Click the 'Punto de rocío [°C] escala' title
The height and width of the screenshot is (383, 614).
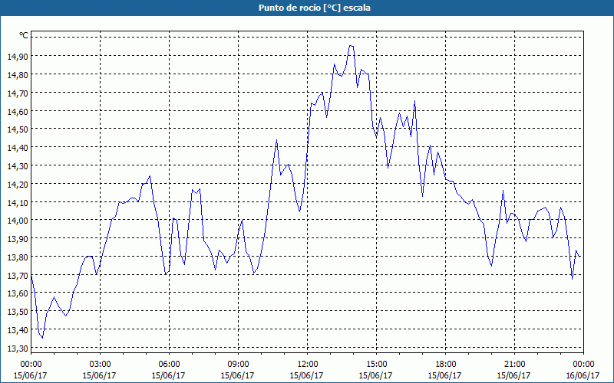point(315,8)
